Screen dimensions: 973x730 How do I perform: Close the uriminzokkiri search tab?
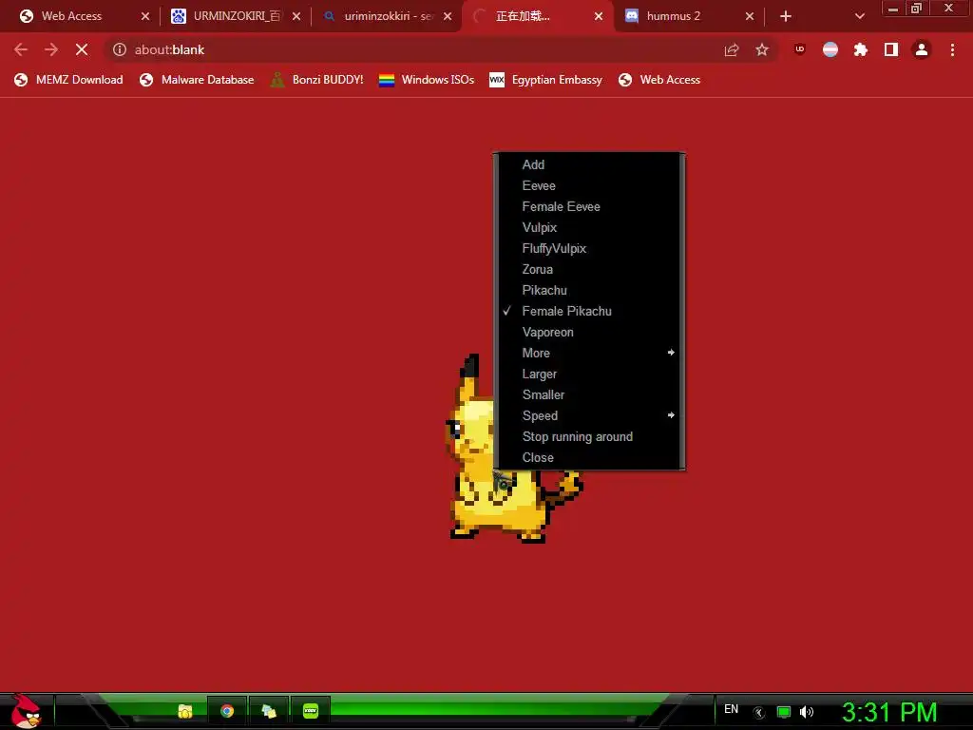[448, 16]
